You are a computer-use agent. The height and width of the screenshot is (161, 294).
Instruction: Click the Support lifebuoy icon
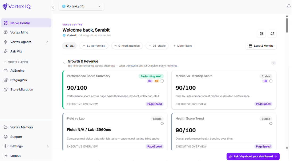click(6, 137)
